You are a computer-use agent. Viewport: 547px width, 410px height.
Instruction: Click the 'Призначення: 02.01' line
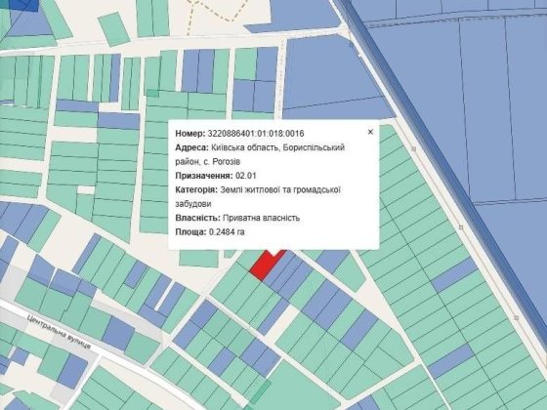point(216,176)
